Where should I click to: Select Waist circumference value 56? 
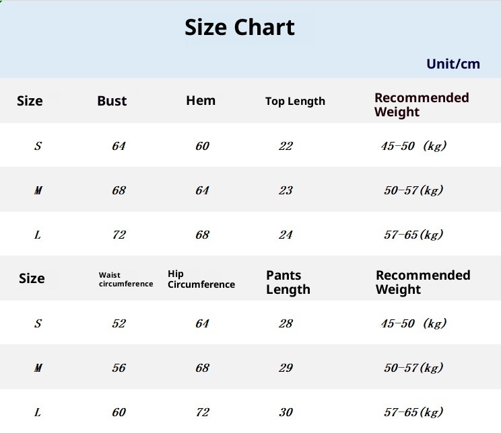119,368
